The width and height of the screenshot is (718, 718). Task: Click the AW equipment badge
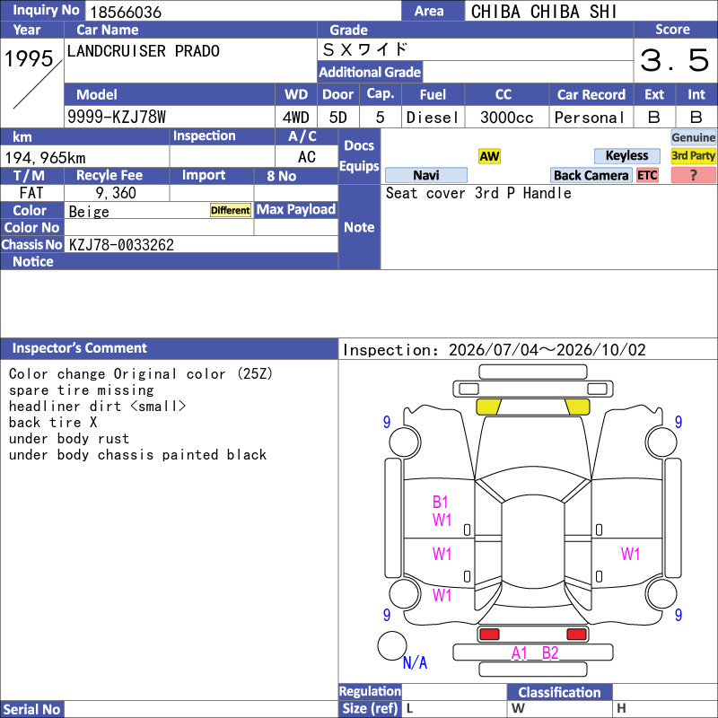tap(489, 156)
